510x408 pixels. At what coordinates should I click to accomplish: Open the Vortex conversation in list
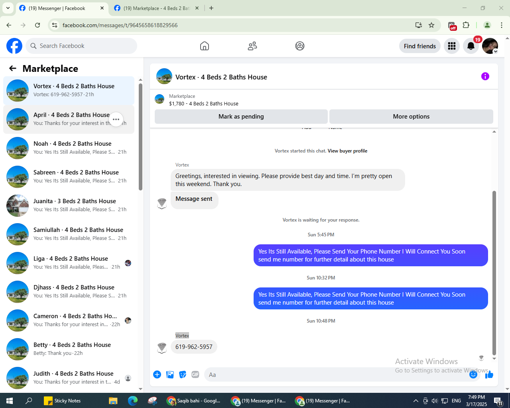pos(69,91)
